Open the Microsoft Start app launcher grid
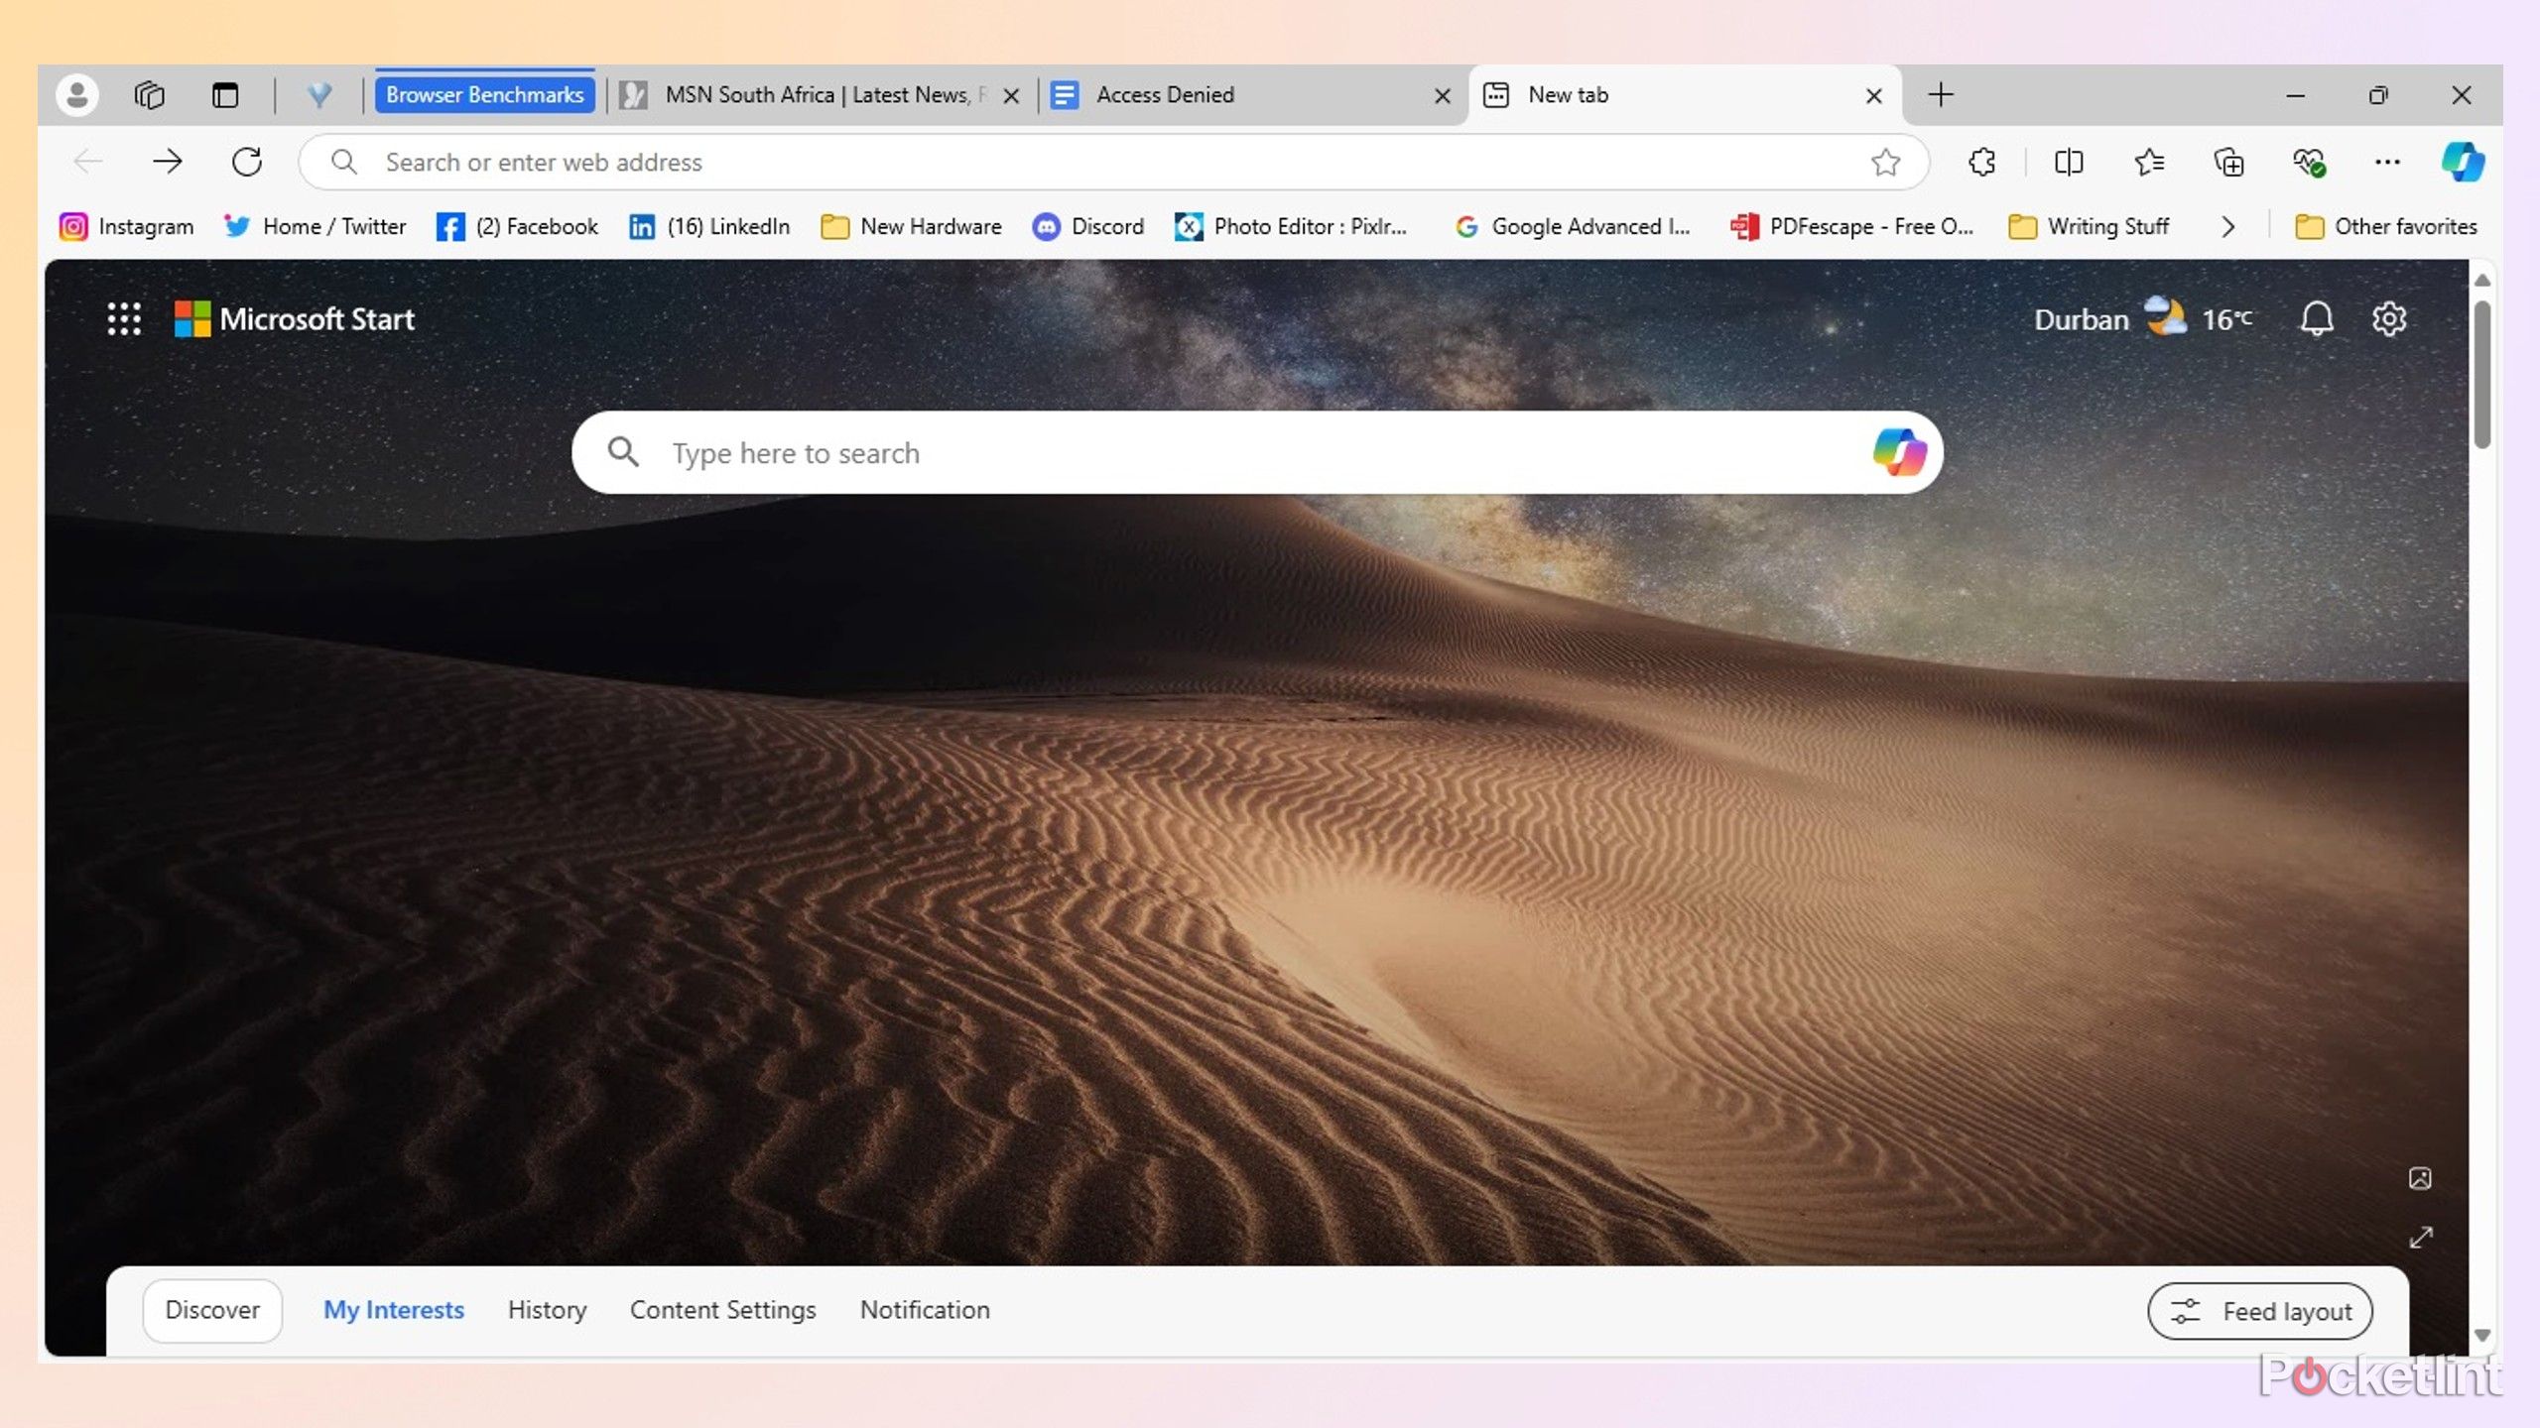The height and width of the screenshot is (1428, 2540). point(124,319)
